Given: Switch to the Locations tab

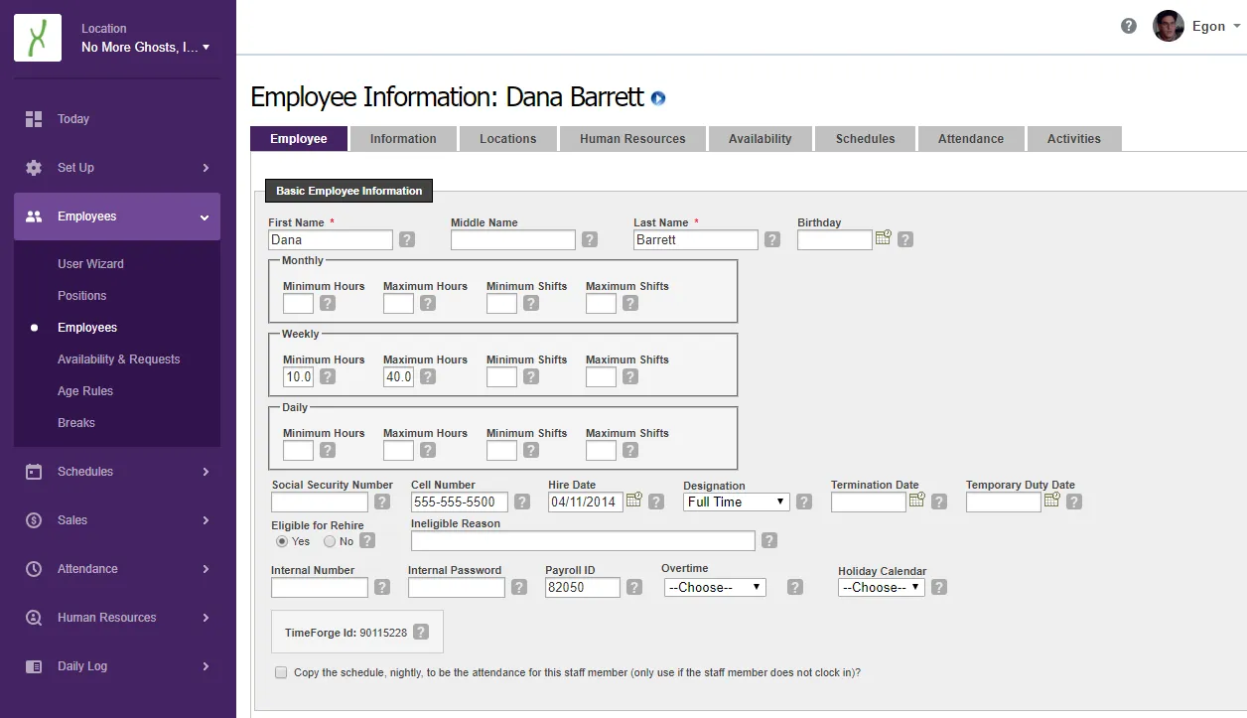Looking at the screenshot, I should 508,139.
